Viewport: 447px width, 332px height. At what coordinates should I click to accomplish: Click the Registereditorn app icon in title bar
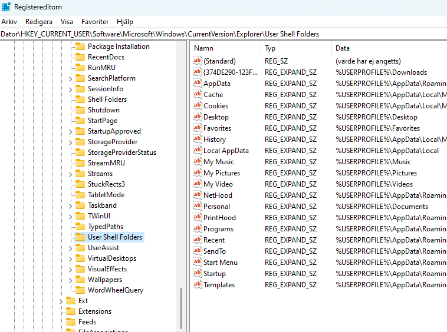tap(6, 6)
